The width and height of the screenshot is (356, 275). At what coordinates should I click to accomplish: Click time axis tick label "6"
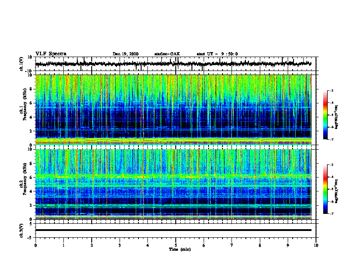tap(204, 245)
